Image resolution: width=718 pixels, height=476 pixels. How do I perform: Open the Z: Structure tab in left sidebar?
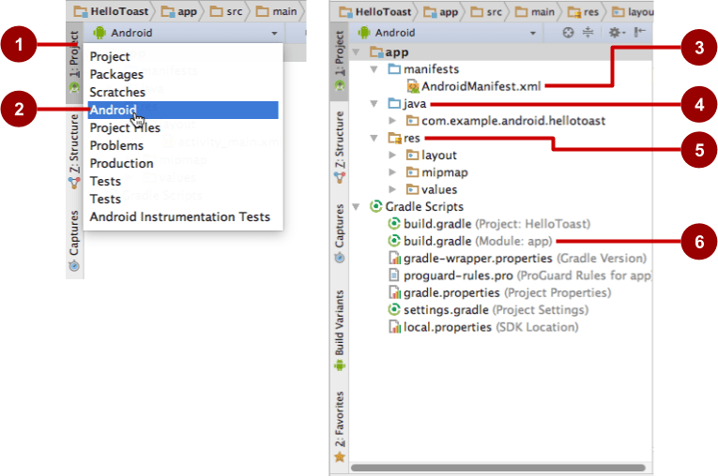click(x=74, y=151)
